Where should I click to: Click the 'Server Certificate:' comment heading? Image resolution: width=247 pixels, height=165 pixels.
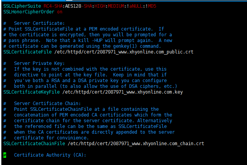[39, 23]
